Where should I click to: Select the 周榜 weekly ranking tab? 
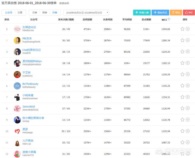(45, 12)
